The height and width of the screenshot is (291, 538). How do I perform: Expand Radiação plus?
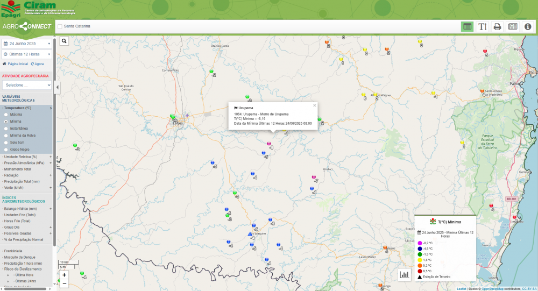pyautogui.click(x=51, y=175)
